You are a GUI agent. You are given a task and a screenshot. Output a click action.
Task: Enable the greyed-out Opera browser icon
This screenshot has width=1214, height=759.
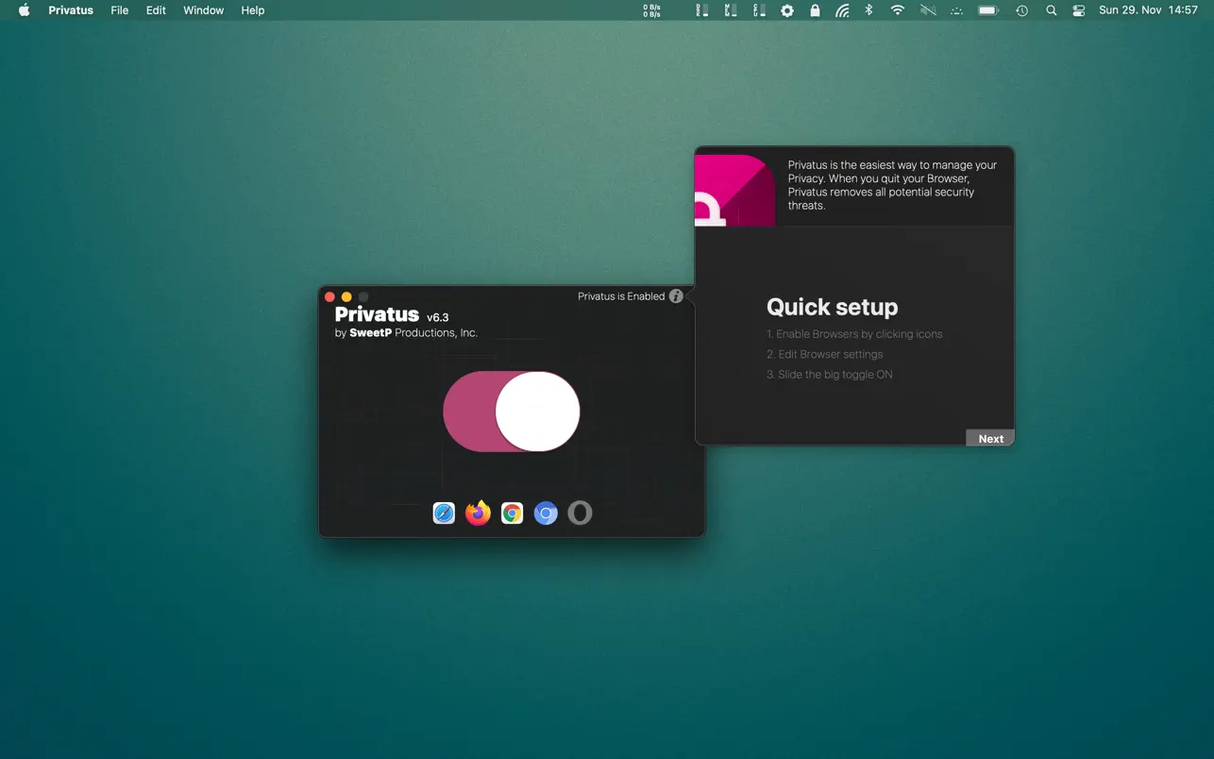(x=580, y=513)
